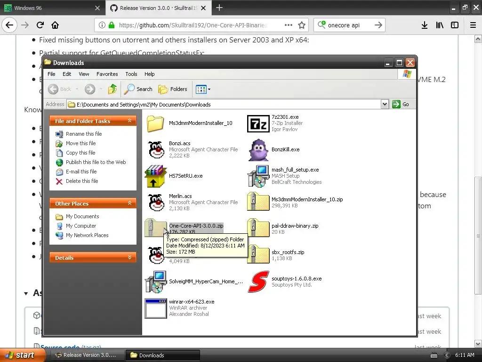Select the pal-ddraw-binary.zip icon

[x=258, y=228]
